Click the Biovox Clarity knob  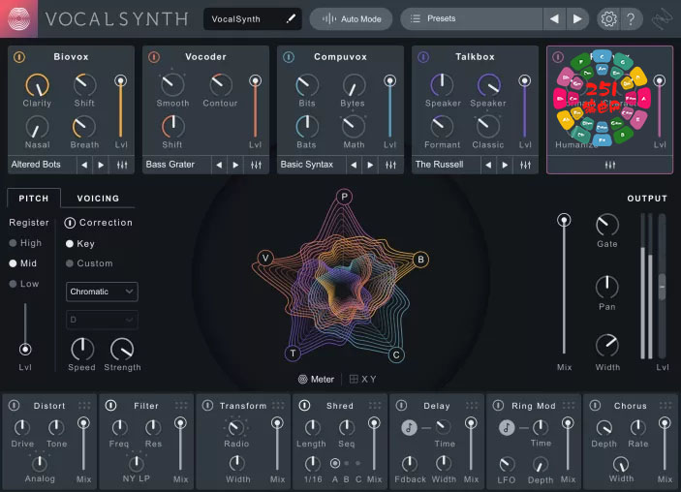pos(38,85)
